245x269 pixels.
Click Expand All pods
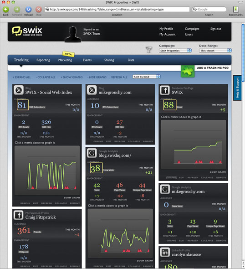[22, 77]
